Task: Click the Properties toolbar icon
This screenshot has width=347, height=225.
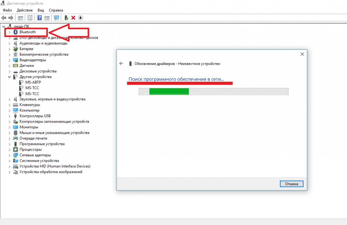Action: 30,18
